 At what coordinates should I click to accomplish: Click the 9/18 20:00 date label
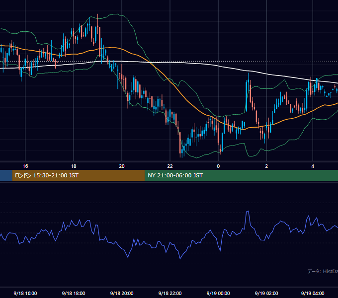click(122, 293)
